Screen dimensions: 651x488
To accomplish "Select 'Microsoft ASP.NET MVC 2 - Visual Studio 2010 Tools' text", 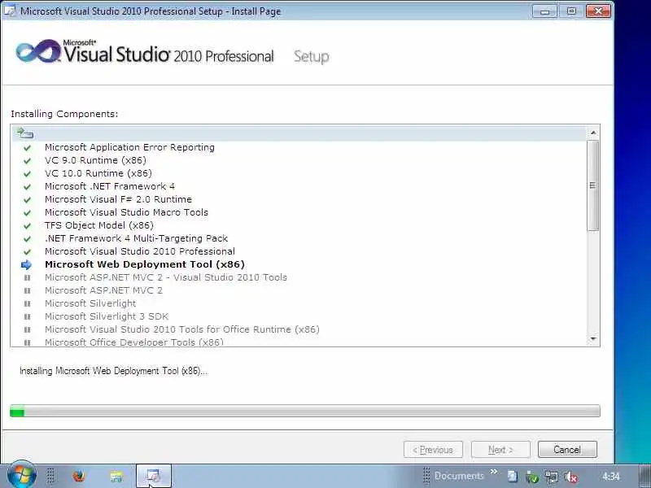I will pyautogui.click(x=166, y=277).
